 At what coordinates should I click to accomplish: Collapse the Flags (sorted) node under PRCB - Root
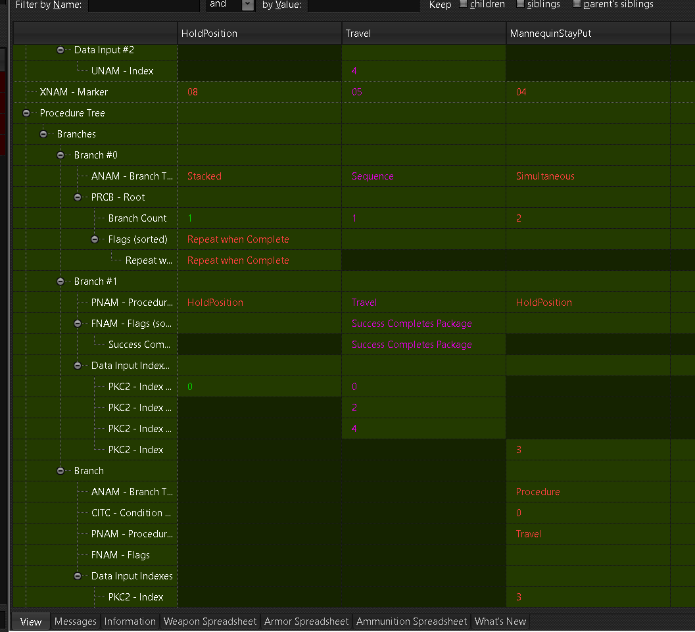[x=95, y=239]
